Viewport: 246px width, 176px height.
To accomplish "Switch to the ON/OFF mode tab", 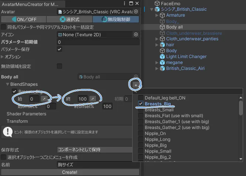I will click(x=24, y=19).
